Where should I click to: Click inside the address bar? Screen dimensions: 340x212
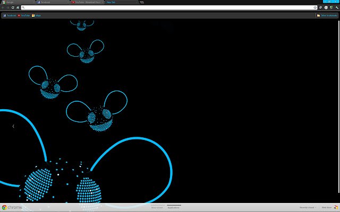tap(169, 7)
